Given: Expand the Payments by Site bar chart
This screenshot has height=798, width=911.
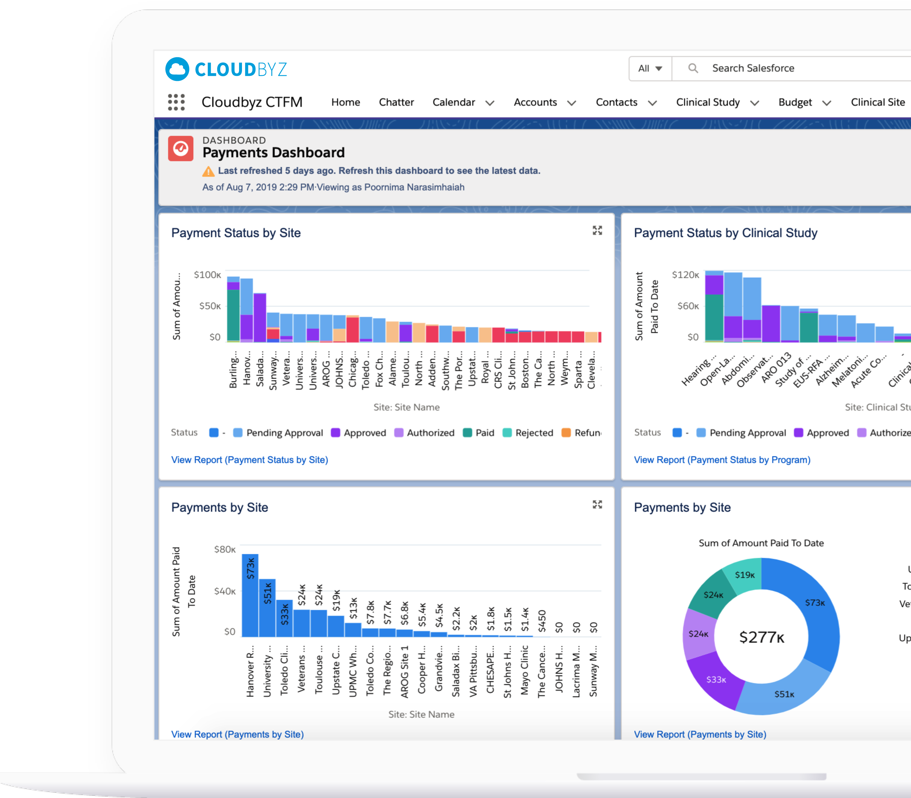Looking at the screenshot, I should coord(597,505).
